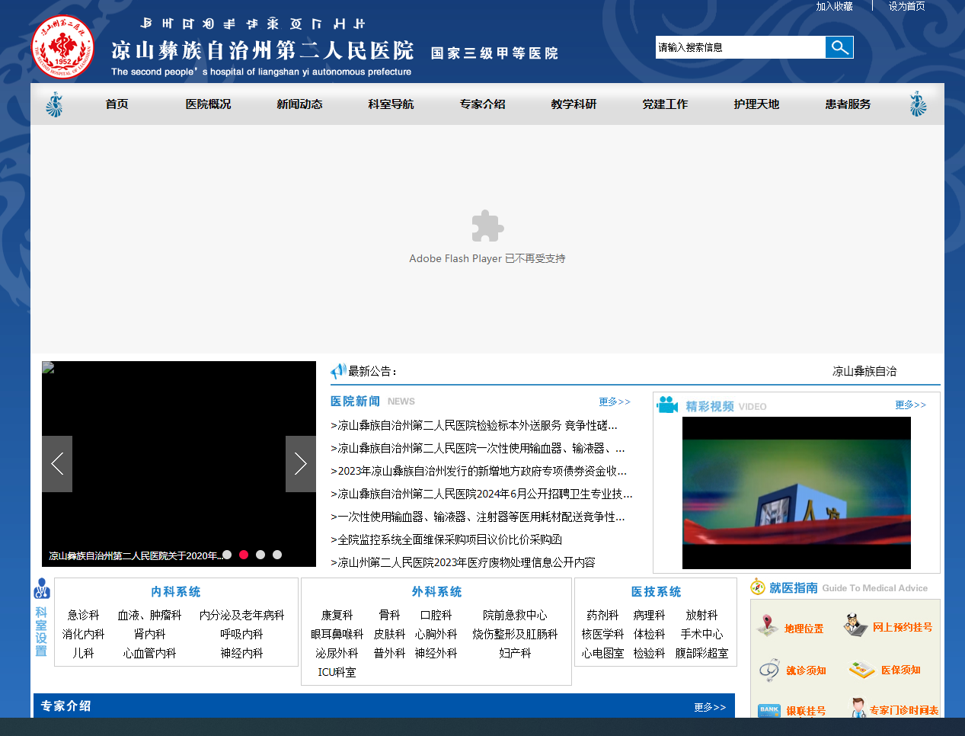Open the 口腔科 department link
This screenshot has width=965, height=736.
pos(436,615)
